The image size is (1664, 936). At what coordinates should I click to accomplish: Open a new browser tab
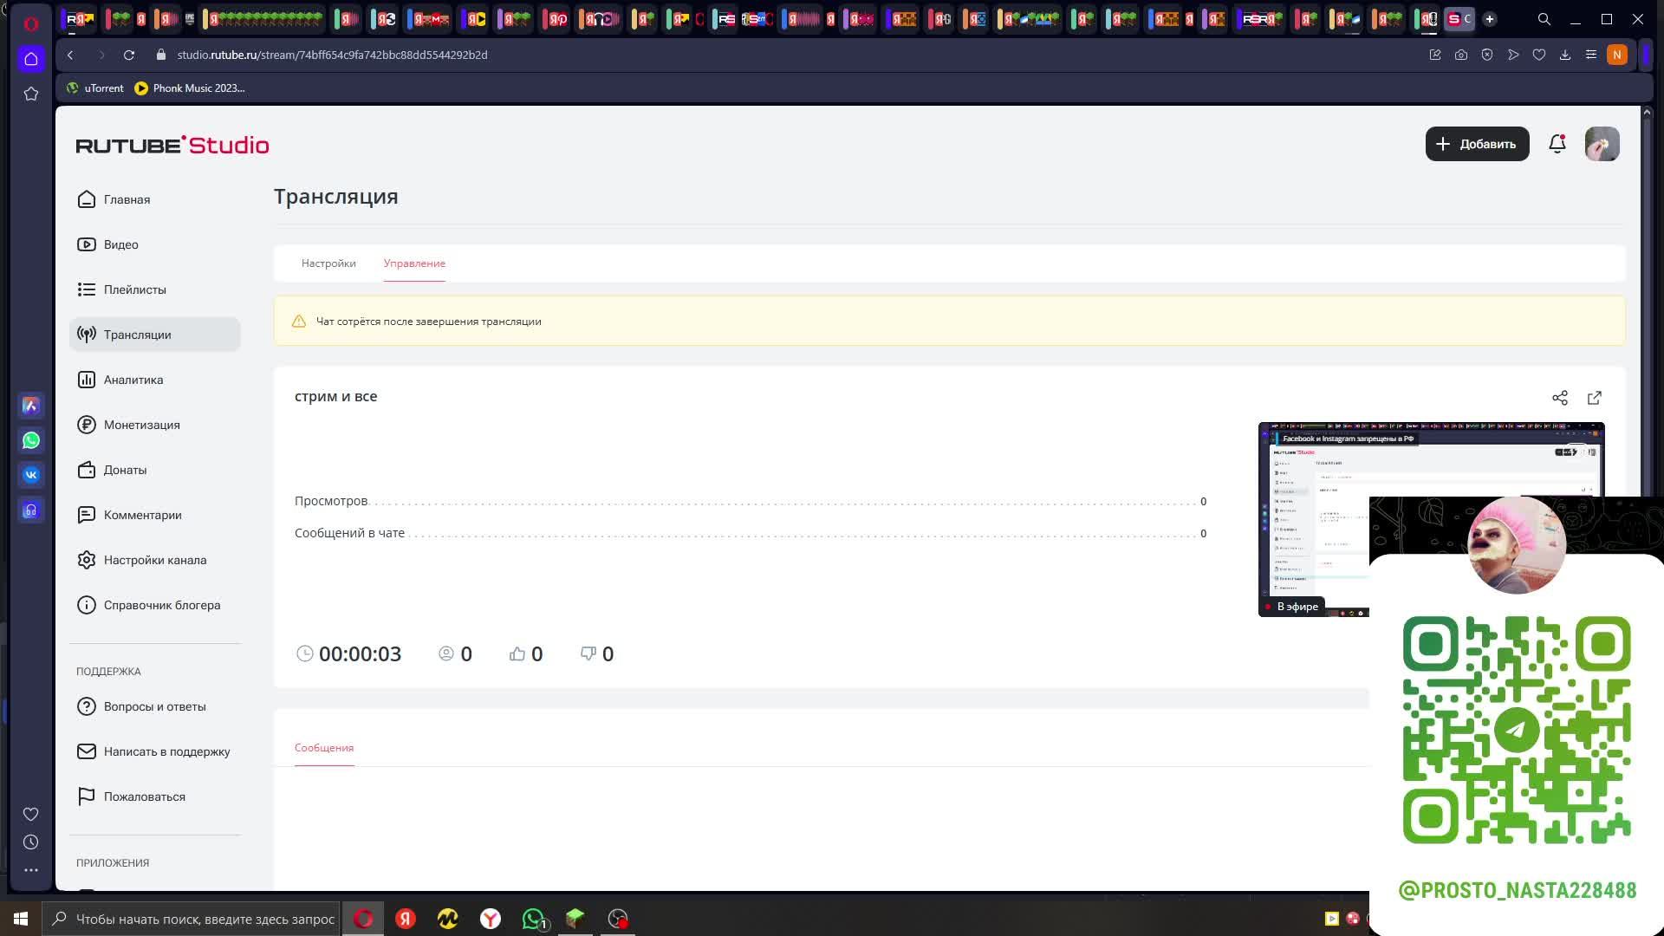click(1490, 19)
